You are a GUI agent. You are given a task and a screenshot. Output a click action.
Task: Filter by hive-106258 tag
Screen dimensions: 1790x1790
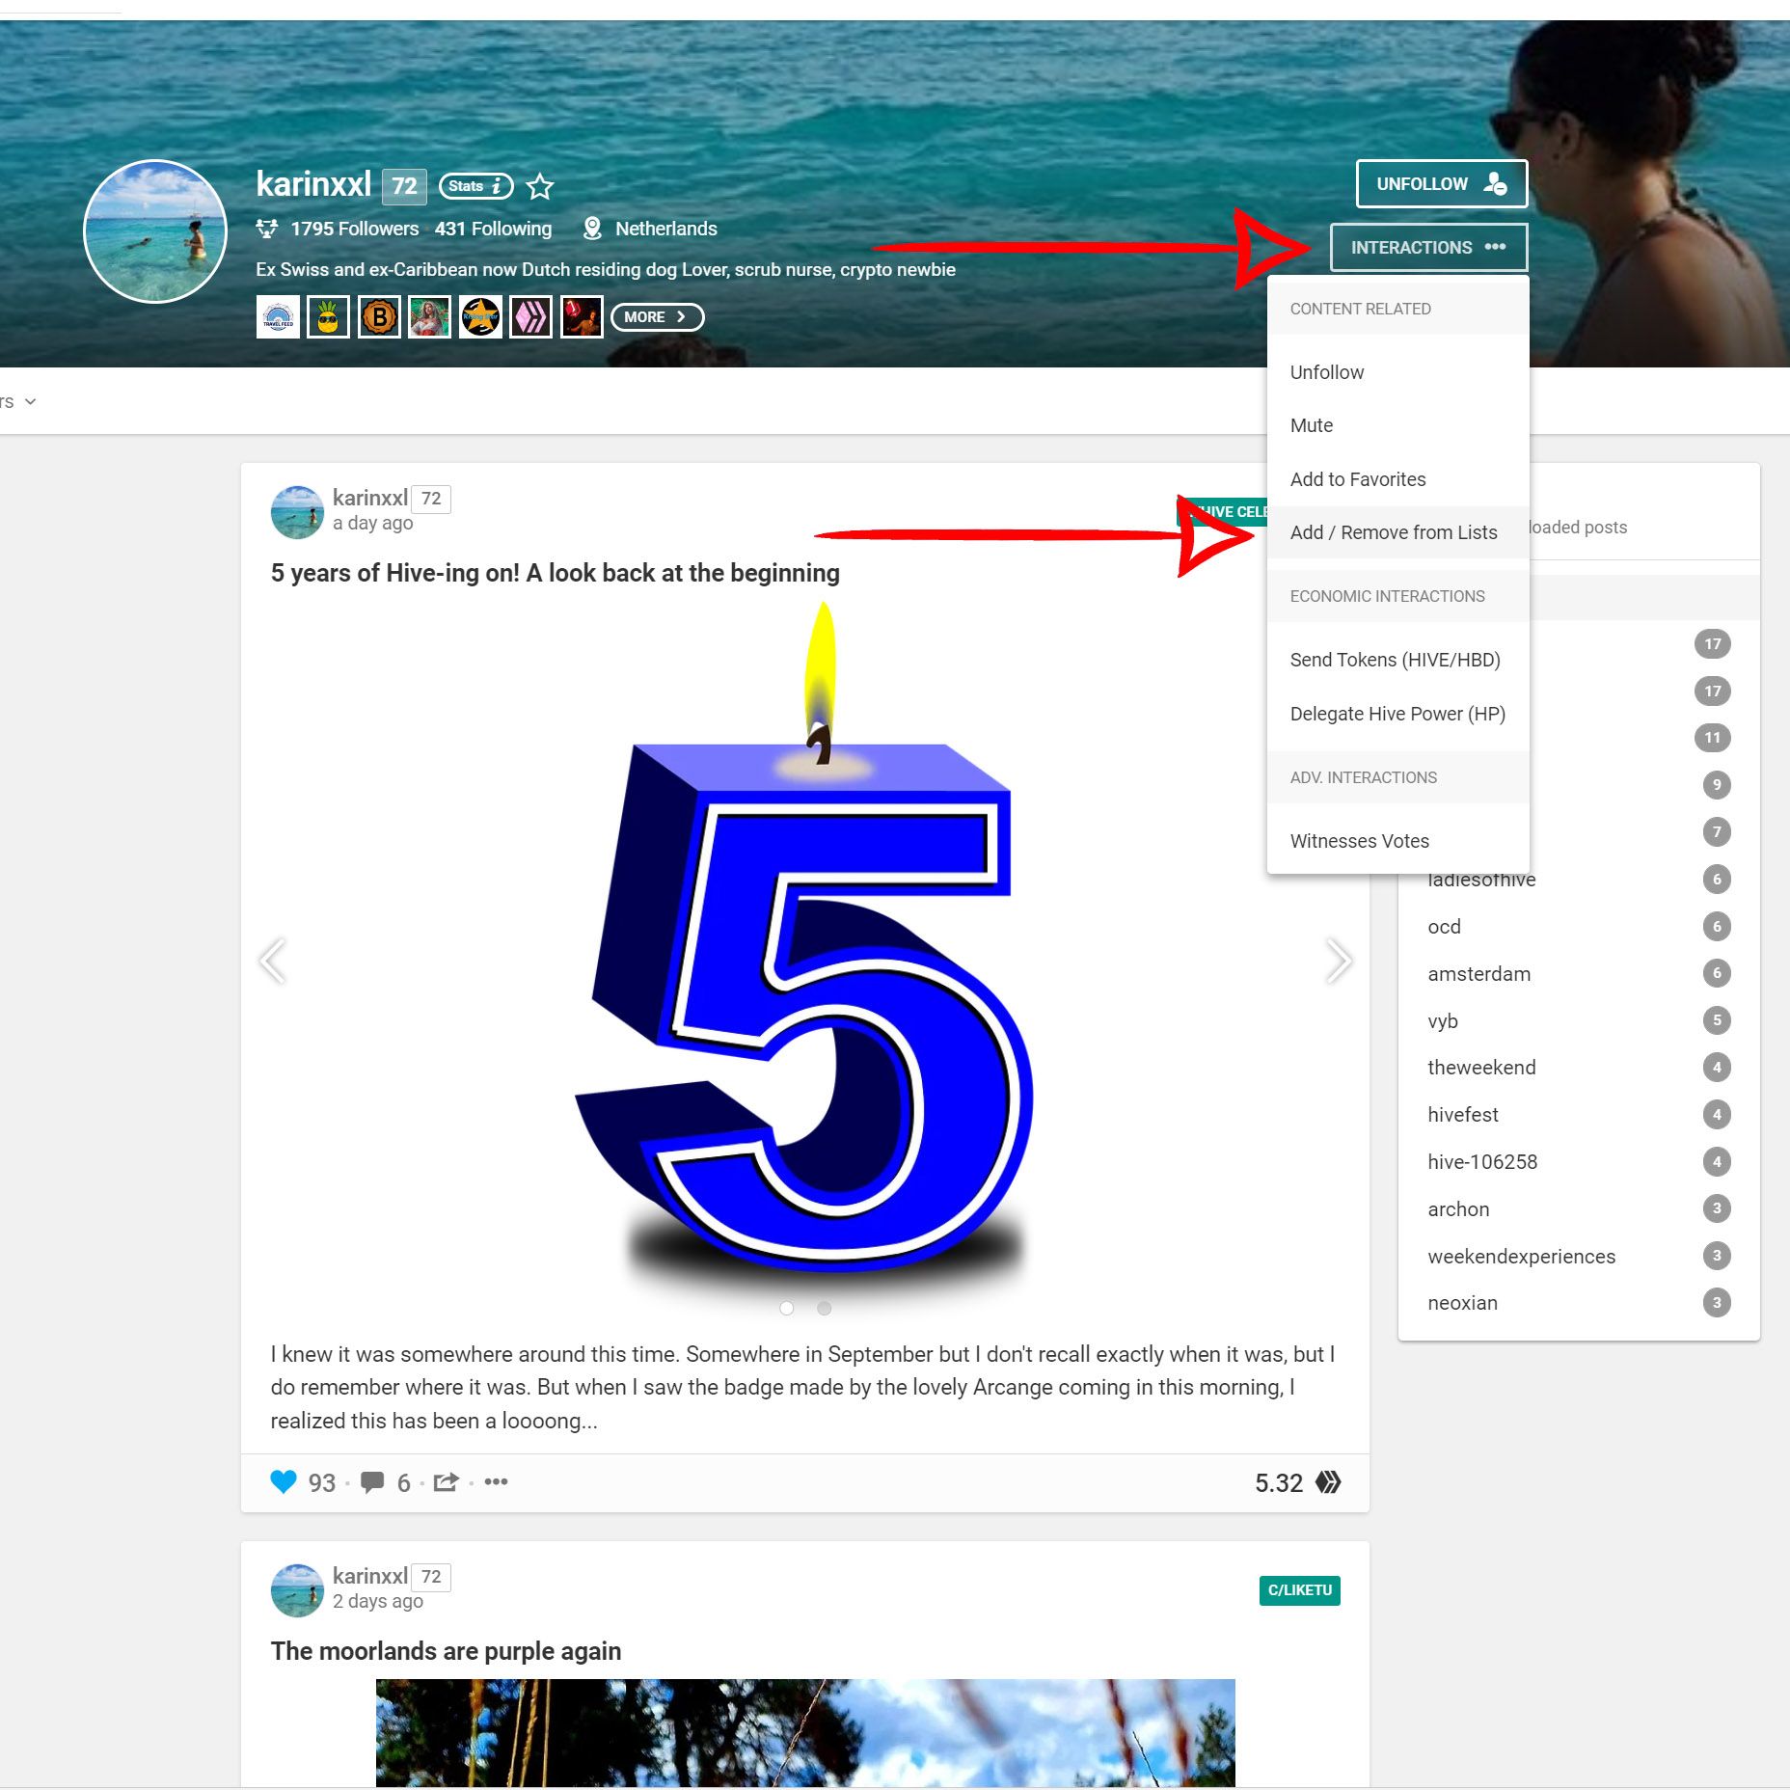pyautogui.click(x=1482, y=1162)
